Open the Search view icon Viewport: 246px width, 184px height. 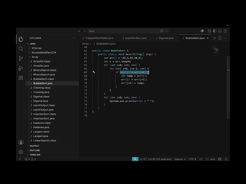(x=21, y=49)
